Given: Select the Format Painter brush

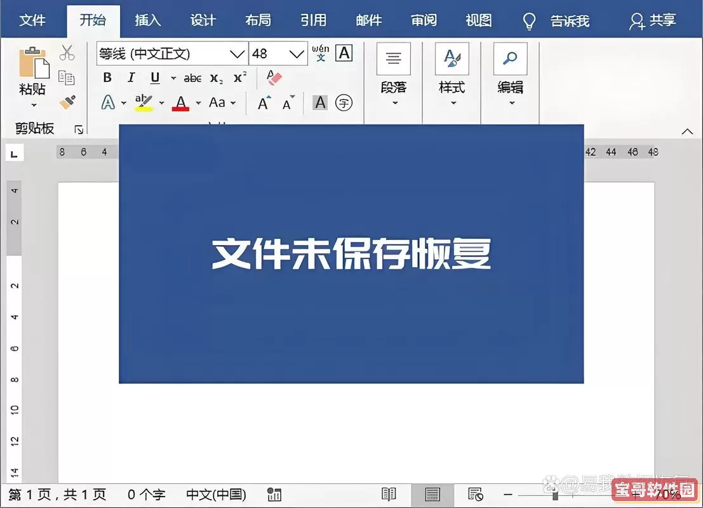Looking at the screenshot, I should (67, 102).
